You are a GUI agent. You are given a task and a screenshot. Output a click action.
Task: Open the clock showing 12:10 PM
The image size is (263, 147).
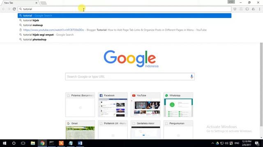pyautogui.click(x=247, y=143)
